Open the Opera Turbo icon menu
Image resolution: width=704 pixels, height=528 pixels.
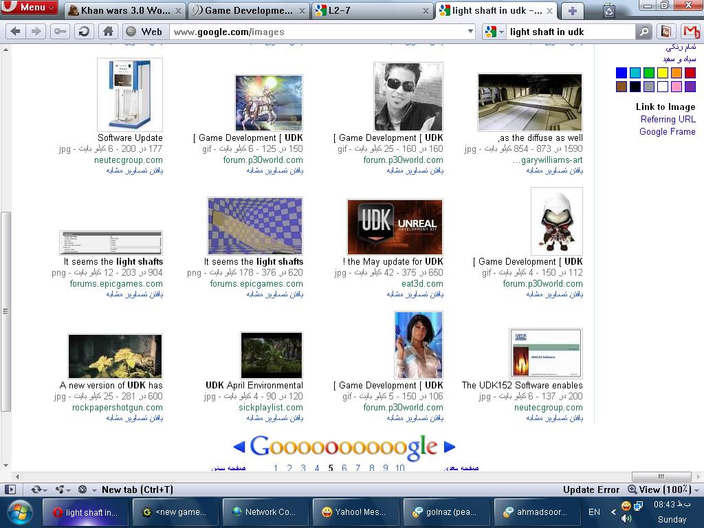pos(86,489)
